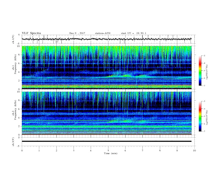Select the "start UT = 19:30:1" text

133,33
